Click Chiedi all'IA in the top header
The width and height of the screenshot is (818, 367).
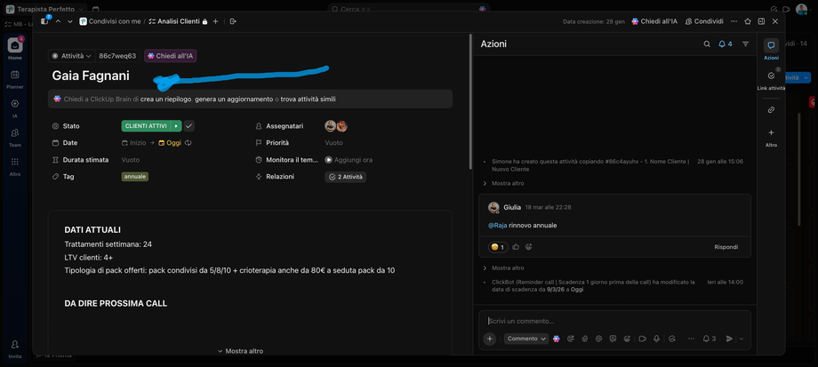click(654, 21)
